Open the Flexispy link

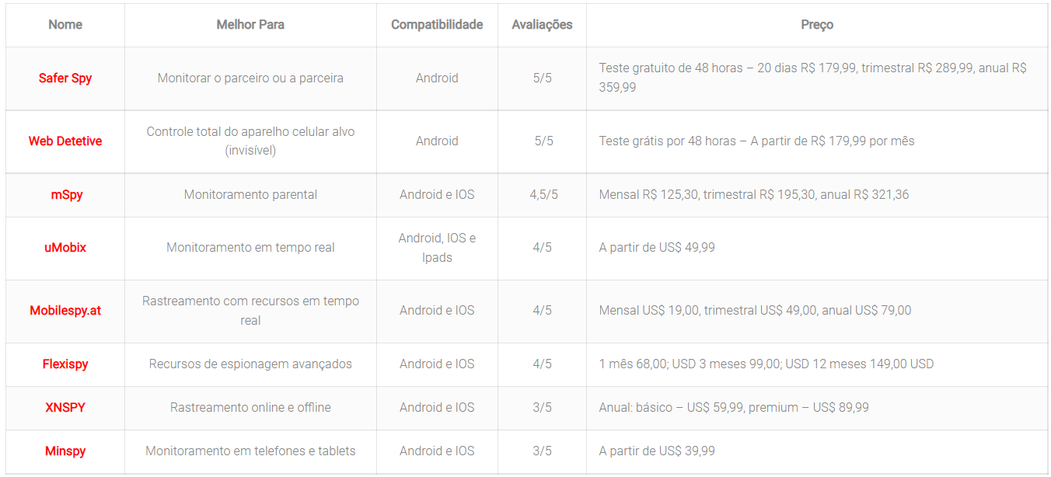[x=65, y=364]
